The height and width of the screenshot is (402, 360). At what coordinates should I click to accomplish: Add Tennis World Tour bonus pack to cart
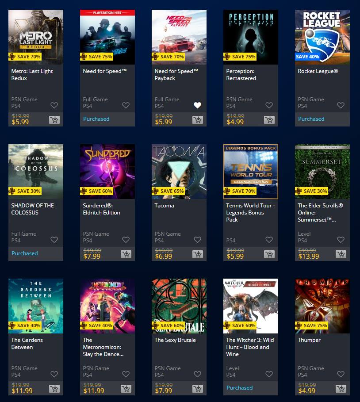click(x=269, y=254)
